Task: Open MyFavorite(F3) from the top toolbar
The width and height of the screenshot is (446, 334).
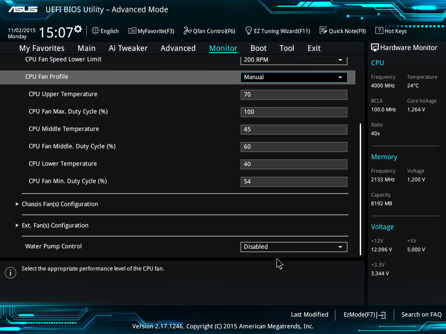Action: click(151, 31)
